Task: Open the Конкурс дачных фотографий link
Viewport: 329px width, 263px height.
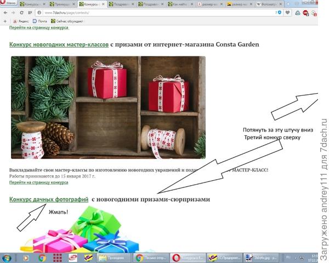Action: (48, 199)
